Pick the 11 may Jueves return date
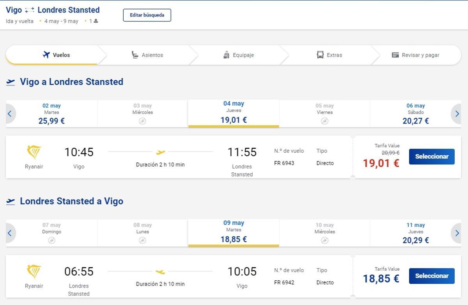 [415, 233]
